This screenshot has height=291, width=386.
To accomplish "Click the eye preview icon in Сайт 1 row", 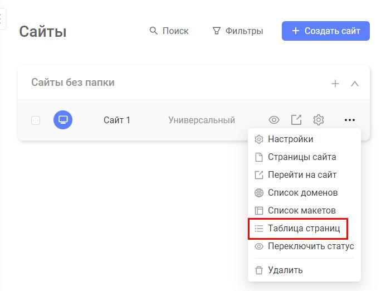I will click(273, 120).
